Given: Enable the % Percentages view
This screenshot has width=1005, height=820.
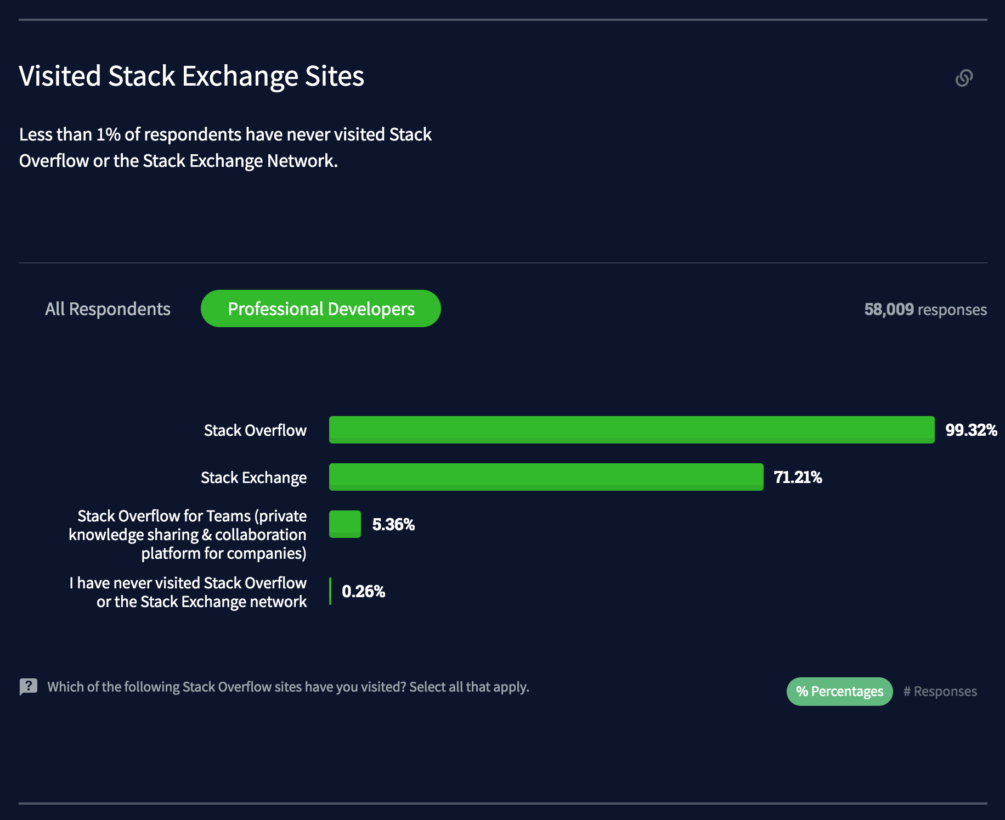Looking at the screenshot, I should tap(839, 692).
